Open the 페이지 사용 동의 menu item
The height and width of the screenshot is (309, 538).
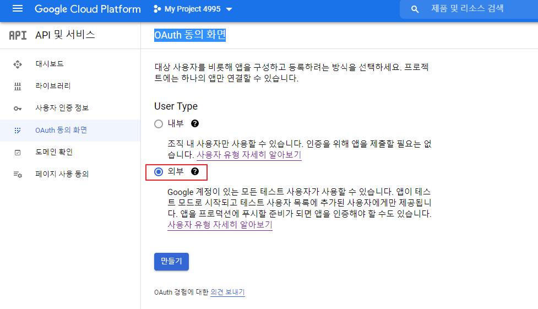pyautogui.click(x=70, y=174)
